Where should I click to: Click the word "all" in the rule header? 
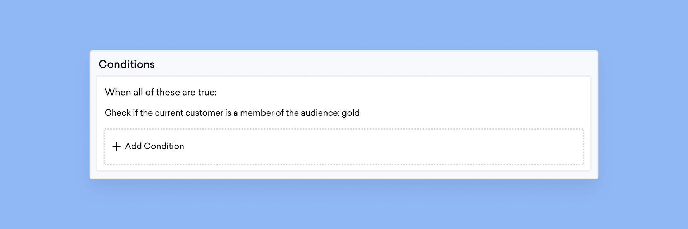click(138, 92)
